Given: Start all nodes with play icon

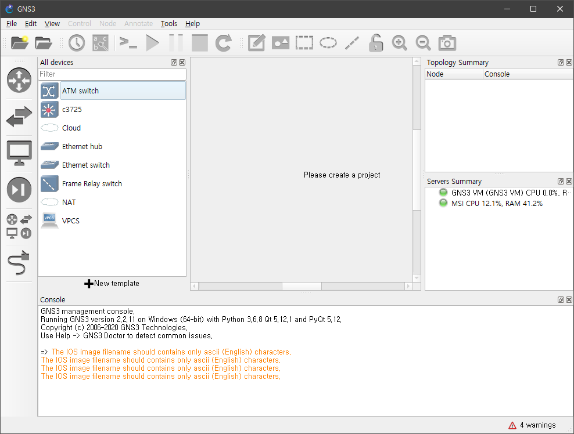Looking at the screenshot, I should coord(152,43).
